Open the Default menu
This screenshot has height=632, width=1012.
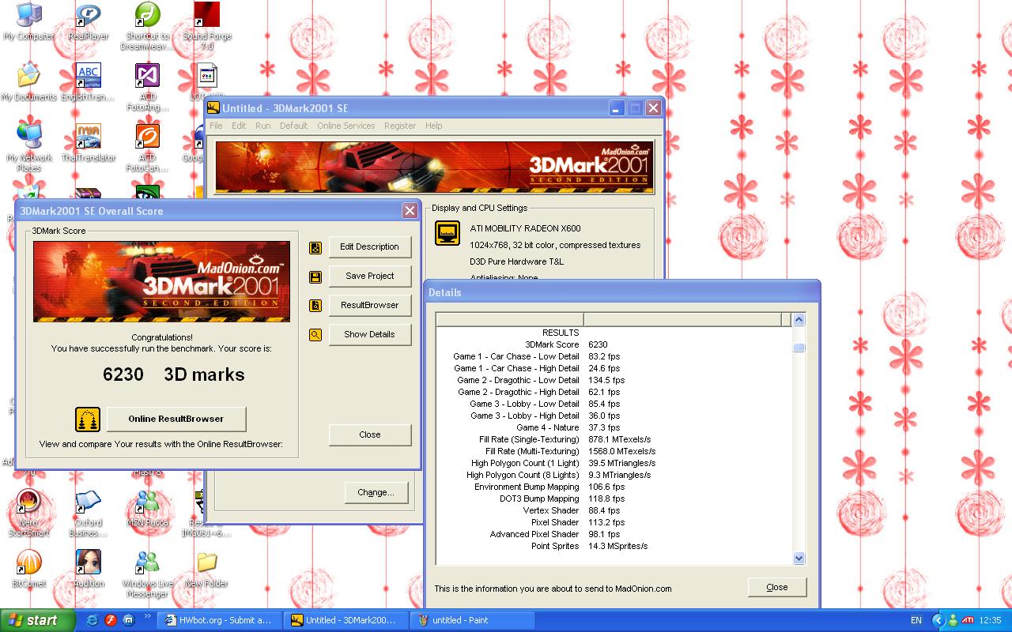[293, 126]
